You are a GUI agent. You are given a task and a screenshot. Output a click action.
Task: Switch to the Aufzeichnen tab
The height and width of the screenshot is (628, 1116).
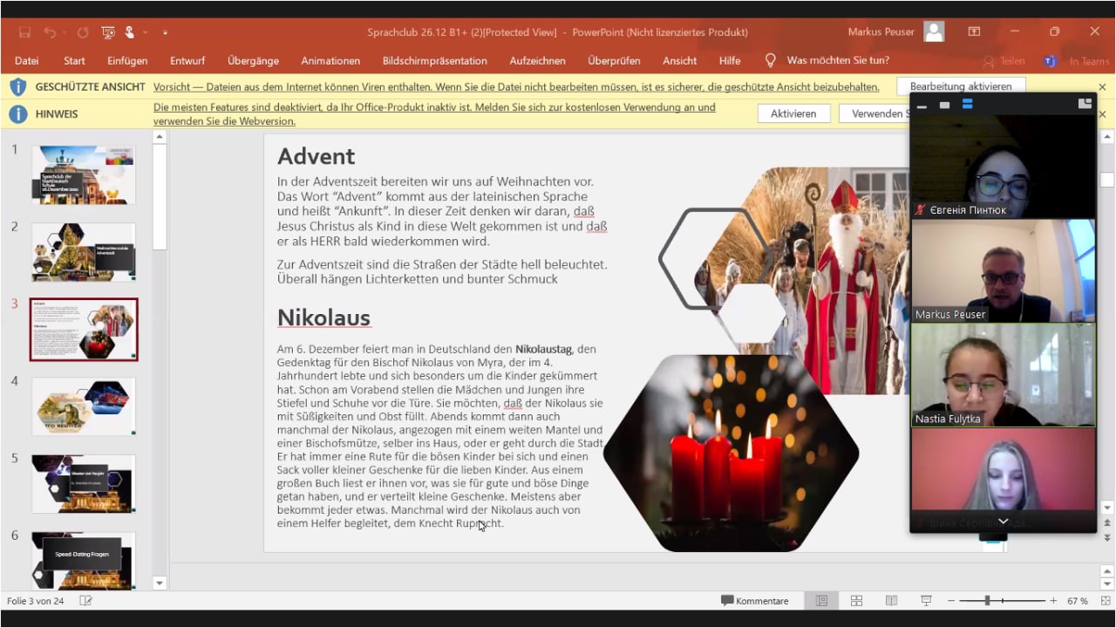point(537,61)
